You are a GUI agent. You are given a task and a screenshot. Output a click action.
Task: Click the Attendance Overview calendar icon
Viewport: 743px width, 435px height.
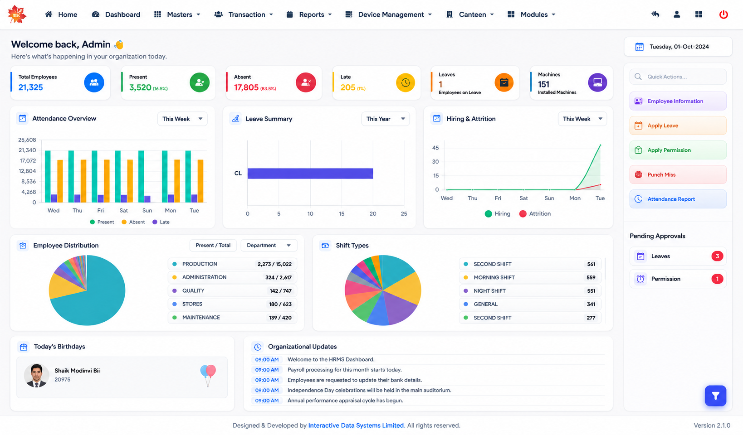[22, 119]
